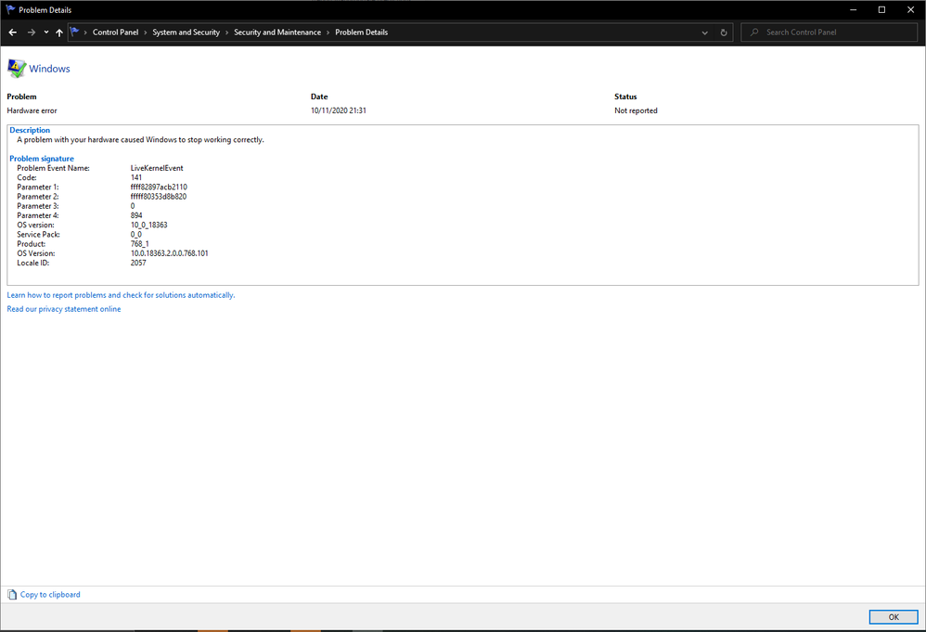This screenshot has height=632, width=926.
Task: Click the Parameter 3 label
Action: [x=38, y=206]
